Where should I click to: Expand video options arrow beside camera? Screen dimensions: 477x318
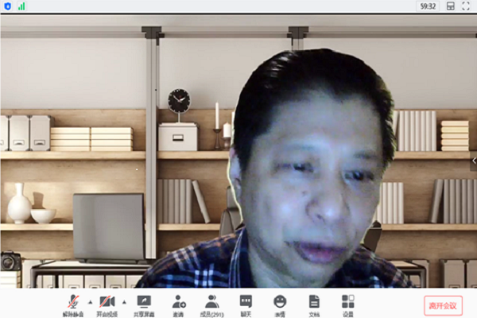point(122,303)
